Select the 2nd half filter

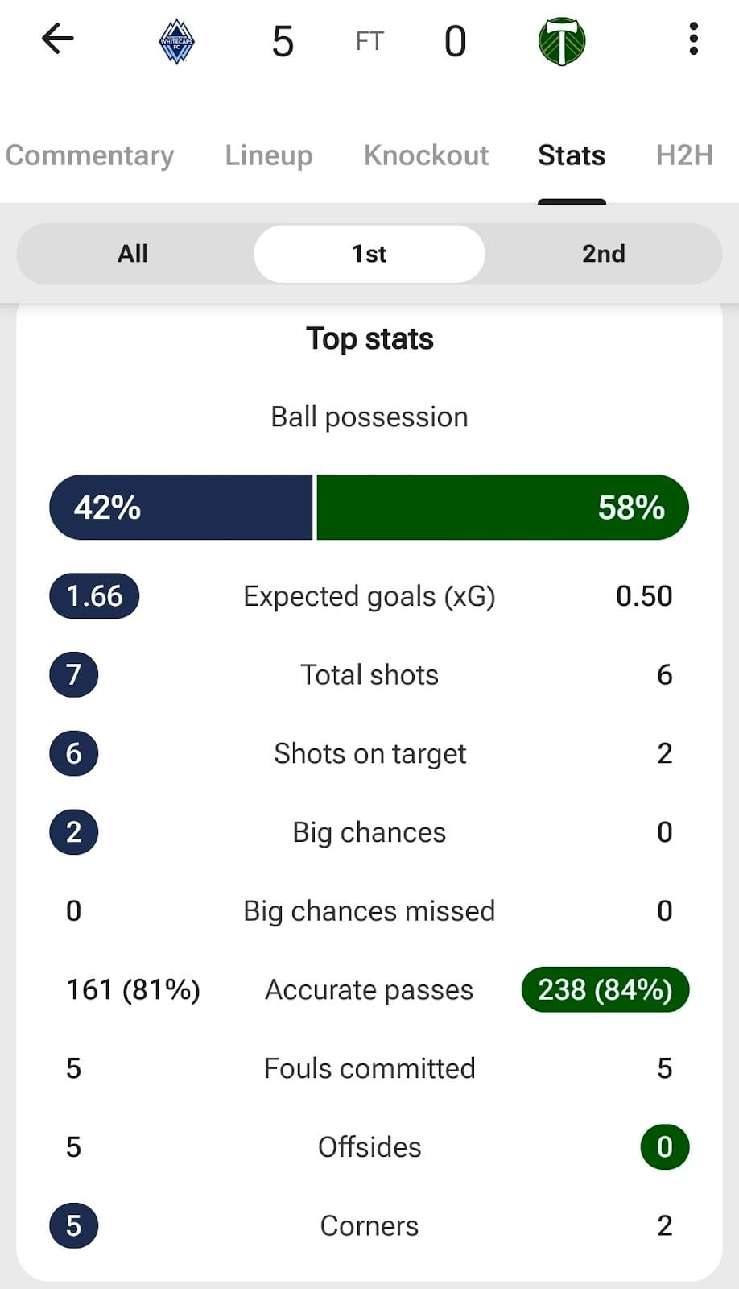(604, 254)
